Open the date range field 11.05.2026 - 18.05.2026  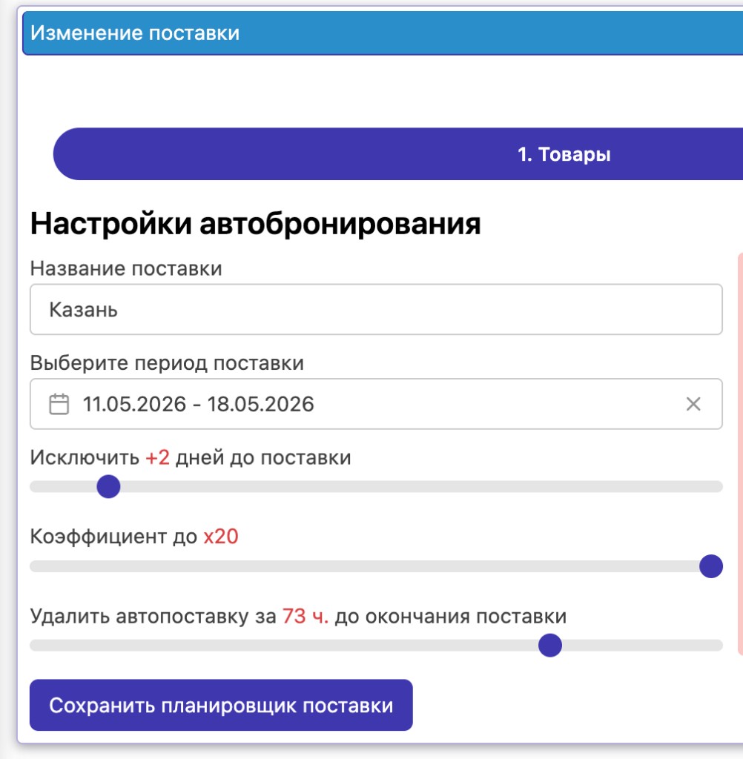point(376,404)
